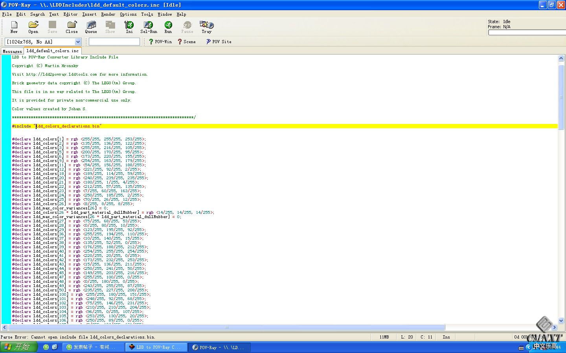Screen dimensions: 566x353
Task: Click the Show render window icon
Action: tap(110, 27)
